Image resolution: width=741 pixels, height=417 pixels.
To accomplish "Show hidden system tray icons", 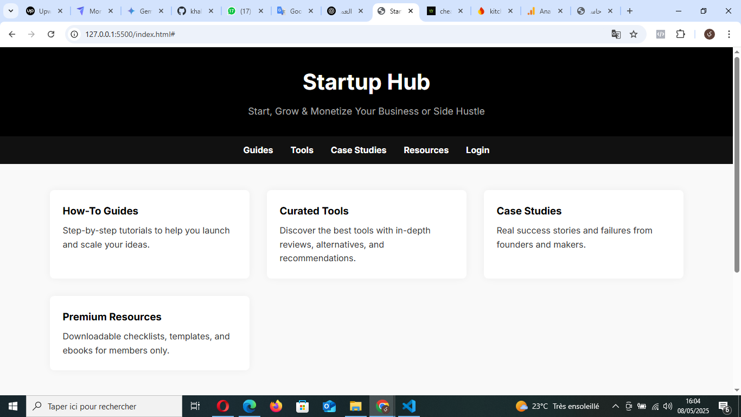I will click(615, 406).
